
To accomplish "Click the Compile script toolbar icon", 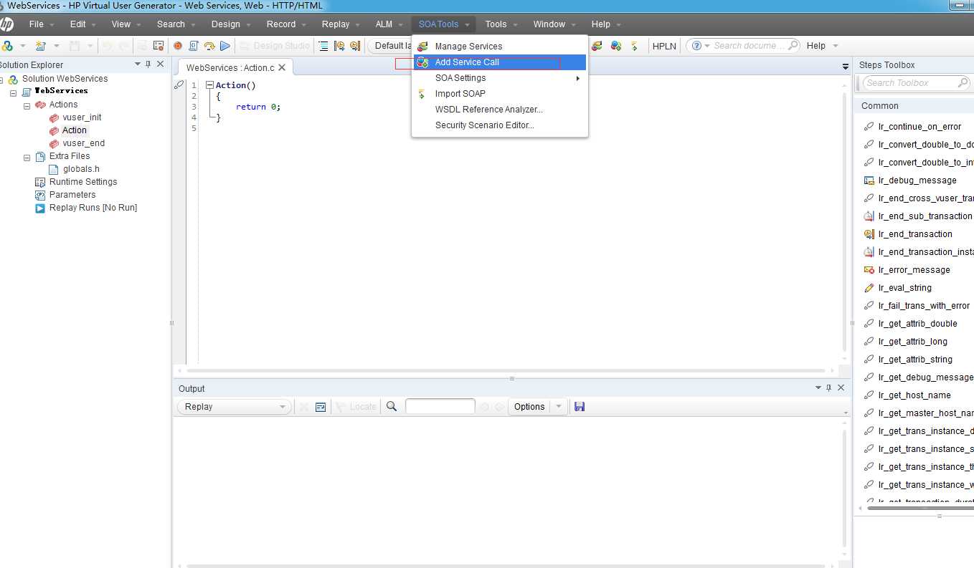I will [x=194, y=46].
